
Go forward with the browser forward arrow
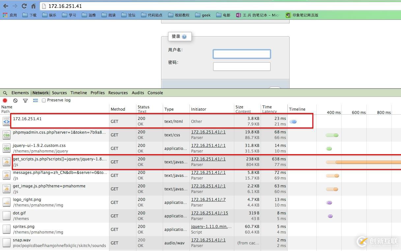[x=15, y=6]
